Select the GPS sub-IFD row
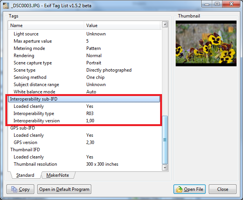Viewport: 243px width, 200px height. (84, 128)
